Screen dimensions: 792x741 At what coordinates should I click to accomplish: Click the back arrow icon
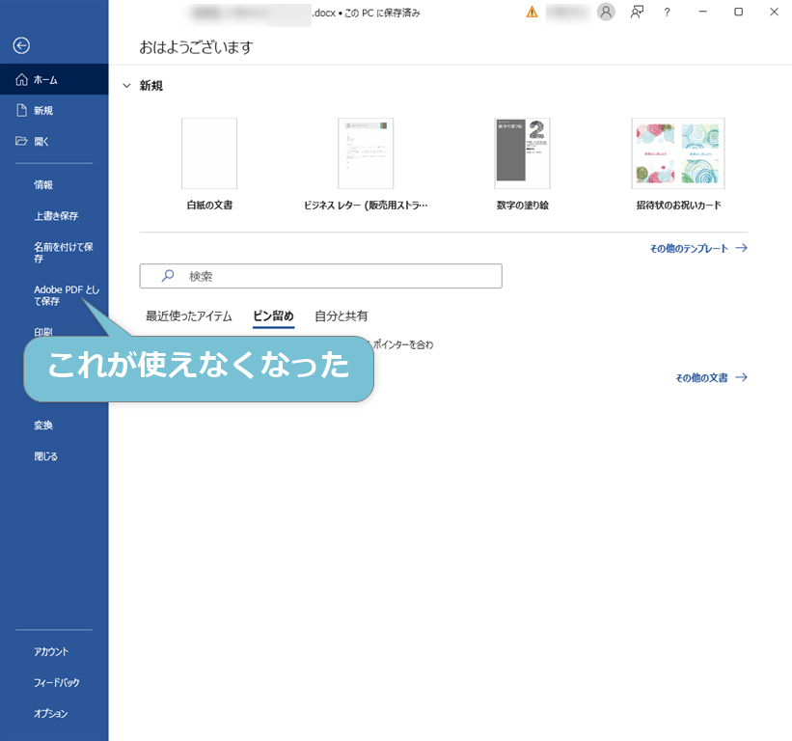(x=21, y=45)
